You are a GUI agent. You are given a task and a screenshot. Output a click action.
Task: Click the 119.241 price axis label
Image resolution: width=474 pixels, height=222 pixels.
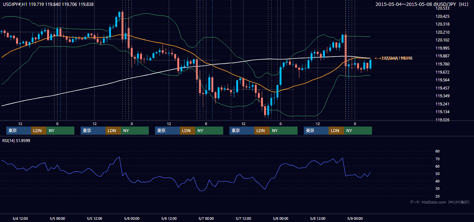[442, 104]
